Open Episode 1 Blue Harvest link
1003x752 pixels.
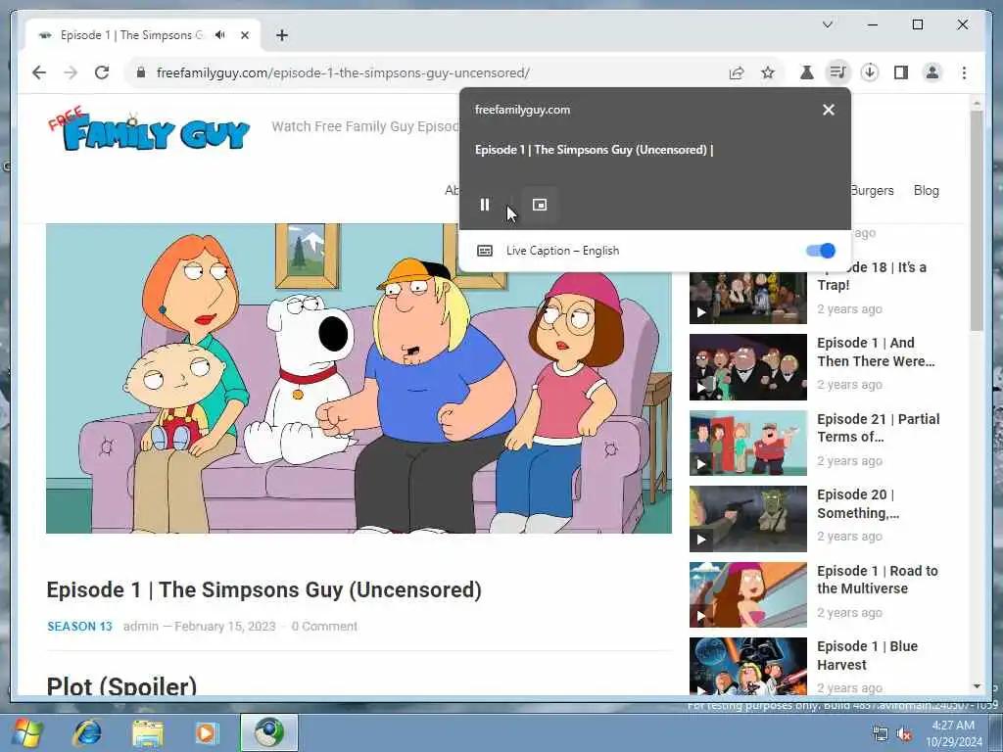point(868,655)
